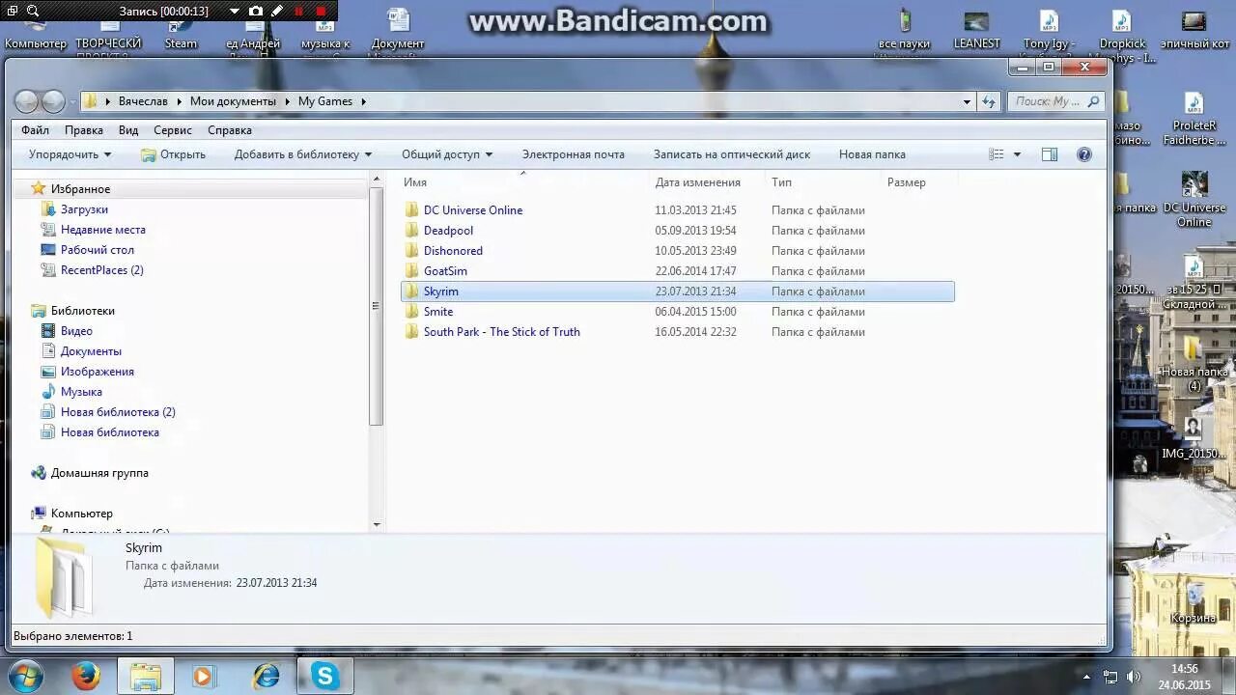Click Электронная почта button
Viewport: 1236px width, 695px height.
pos(574,154)
